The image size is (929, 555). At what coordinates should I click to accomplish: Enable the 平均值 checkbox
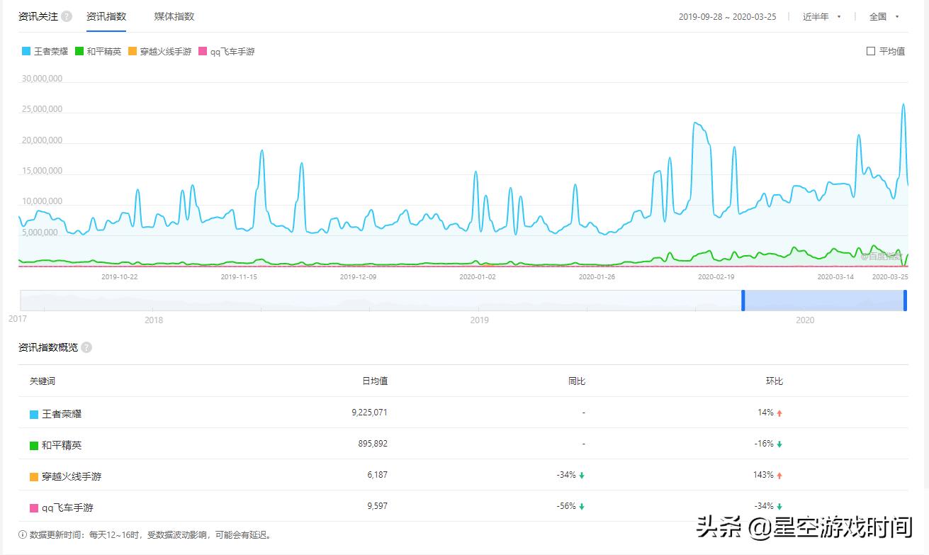(x=871, y=51)
